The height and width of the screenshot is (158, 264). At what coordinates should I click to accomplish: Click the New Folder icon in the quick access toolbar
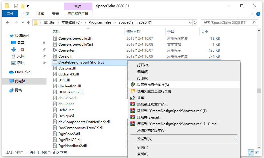[x=22, y=6]
